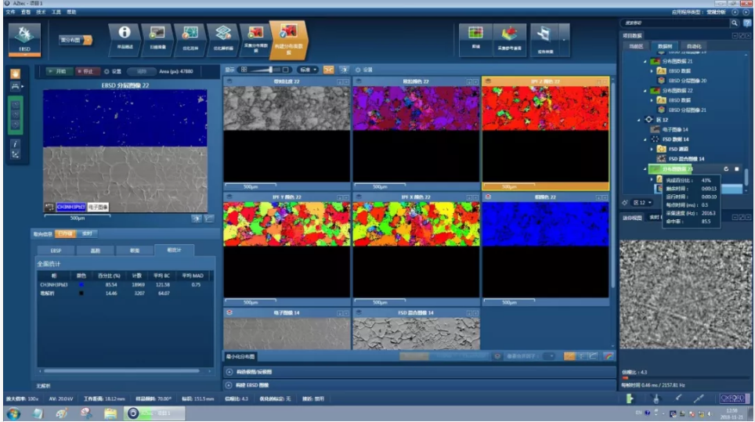The height and width of the screenshot is (422, 755).
Task: Open the color grid tool in top right
Action: [475, 38]
